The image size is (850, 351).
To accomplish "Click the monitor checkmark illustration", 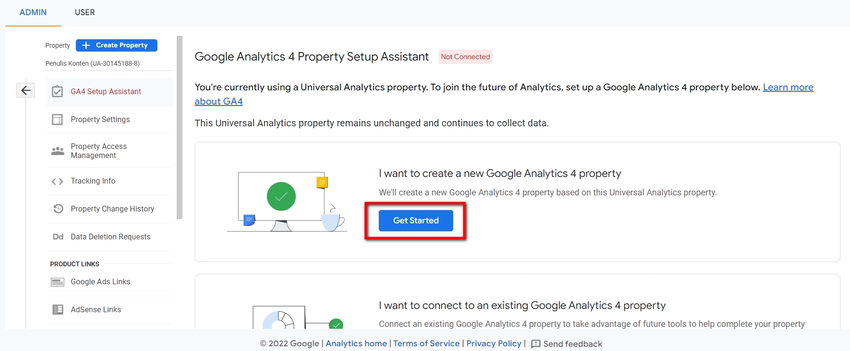I will (x=287, y=202).
